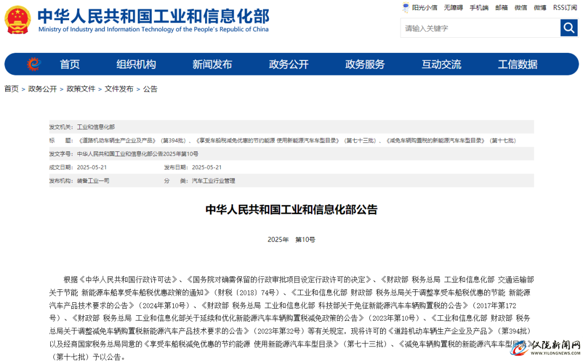Screen dimensions: 583x361
Task: Select 政务公开 in the main navigation bar
Action: (289, 64)
